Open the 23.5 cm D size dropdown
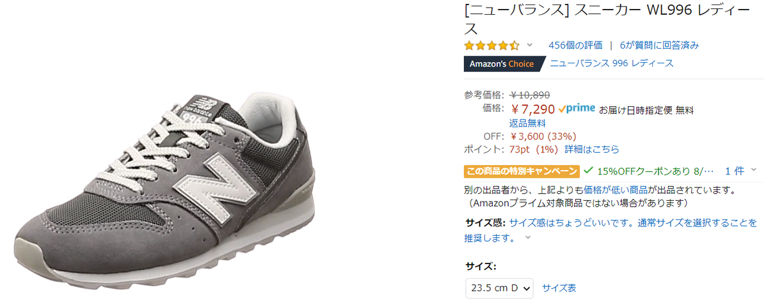The image size is (775, 307). tap(499, 288)
